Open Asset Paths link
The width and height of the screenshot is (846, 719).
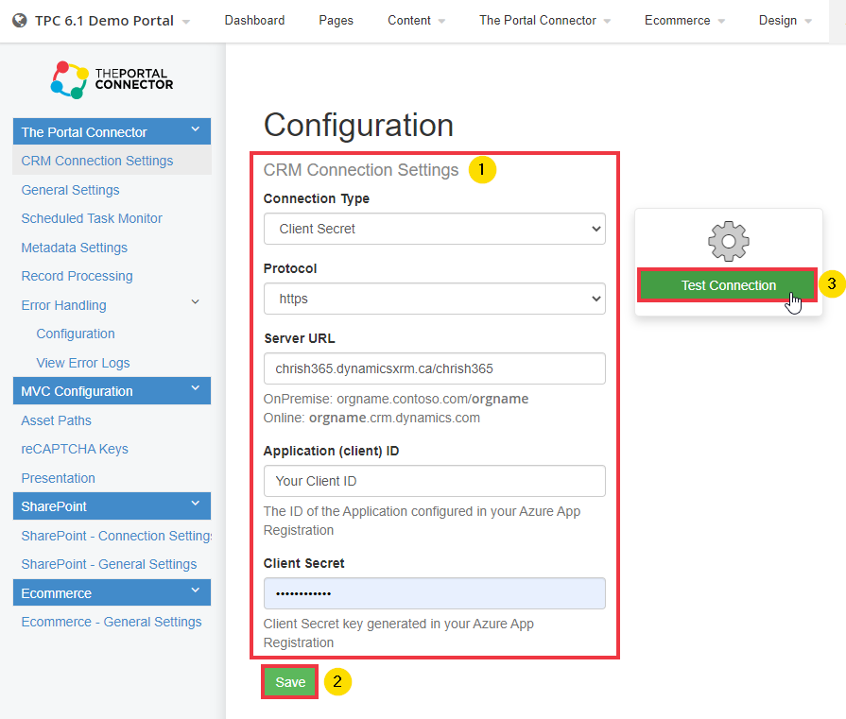(56, 420)
